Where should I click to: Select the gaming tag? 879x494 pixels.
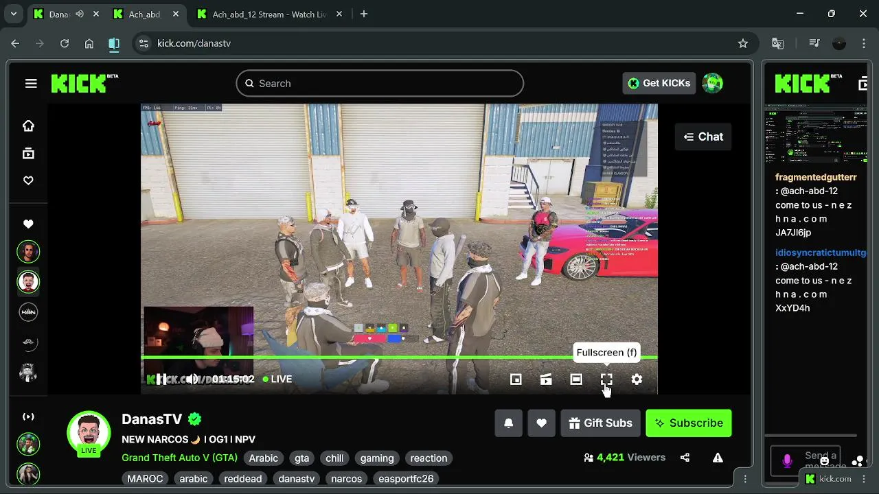pos(377,458)
